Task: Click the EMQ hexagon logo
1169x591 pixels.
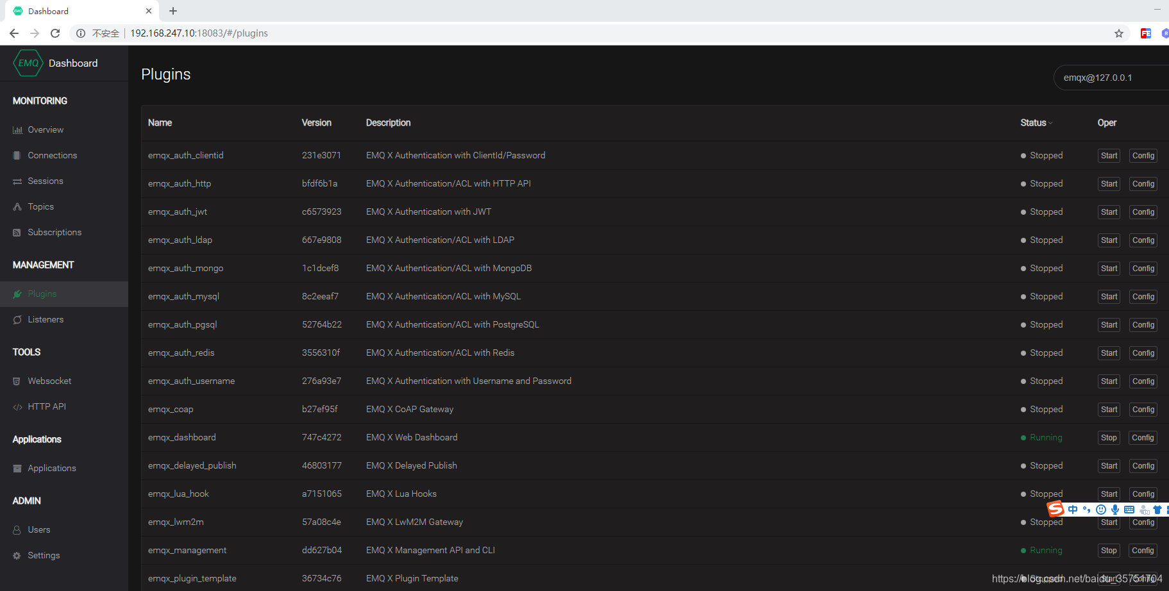Action: click(28, 63)
